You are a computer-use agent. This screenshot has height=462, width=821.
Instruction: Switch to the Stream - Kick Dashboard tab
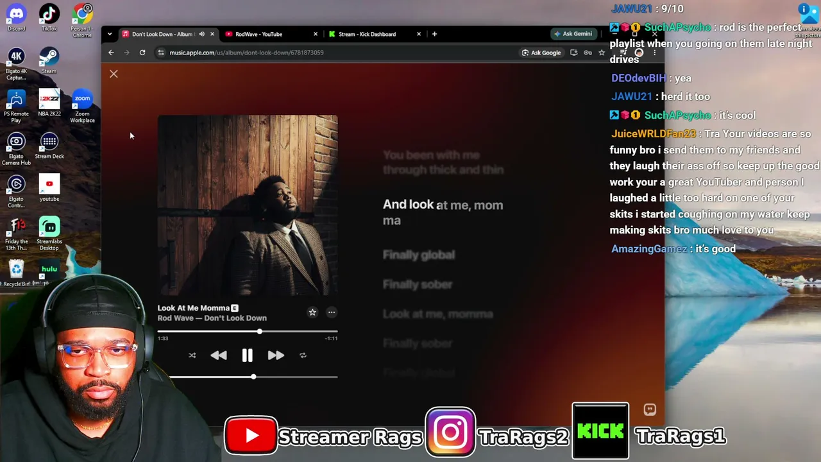367,34
